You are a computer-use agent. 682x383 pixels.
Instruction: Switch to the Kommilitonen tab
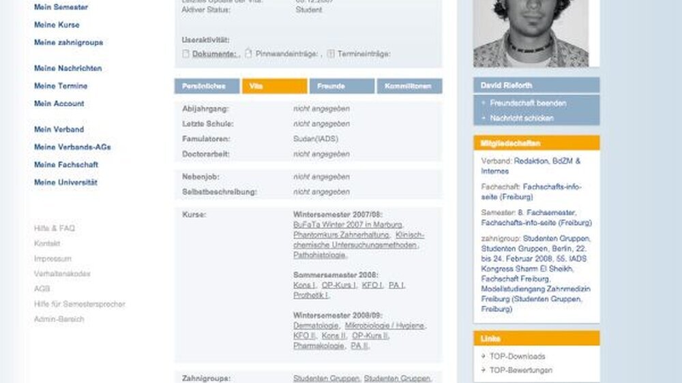click(x=409, y=86)
